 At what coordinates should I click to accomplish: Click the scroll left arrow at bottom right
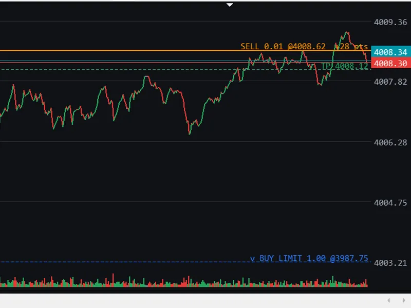pyautogui.click(x=389, y=300)
